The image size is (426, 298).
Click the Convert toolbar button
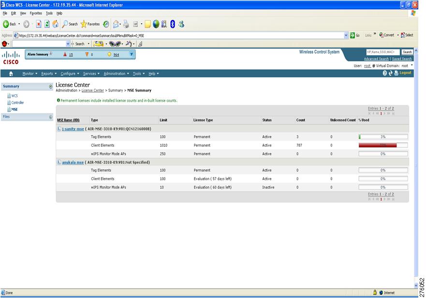[x=387, y=35]
